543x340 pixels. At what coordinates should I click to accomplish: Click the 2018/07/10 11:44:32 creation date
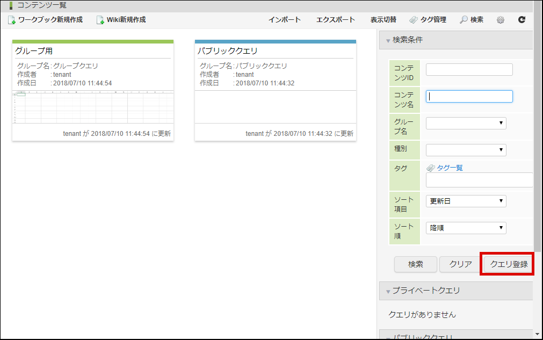tap(265, 83)
